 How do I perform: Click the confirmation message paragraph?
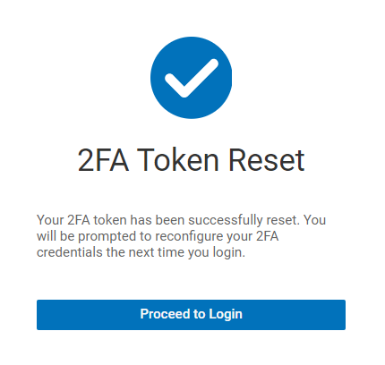pos(181,236)
